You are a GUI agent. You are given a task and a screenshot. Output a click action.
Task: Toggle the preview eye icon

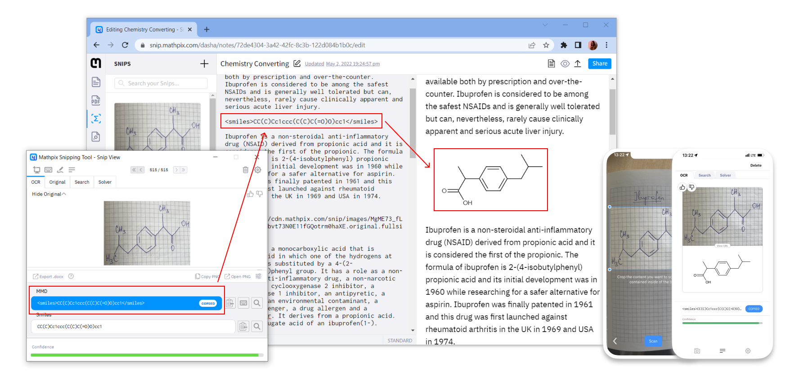tap(565, 64)
